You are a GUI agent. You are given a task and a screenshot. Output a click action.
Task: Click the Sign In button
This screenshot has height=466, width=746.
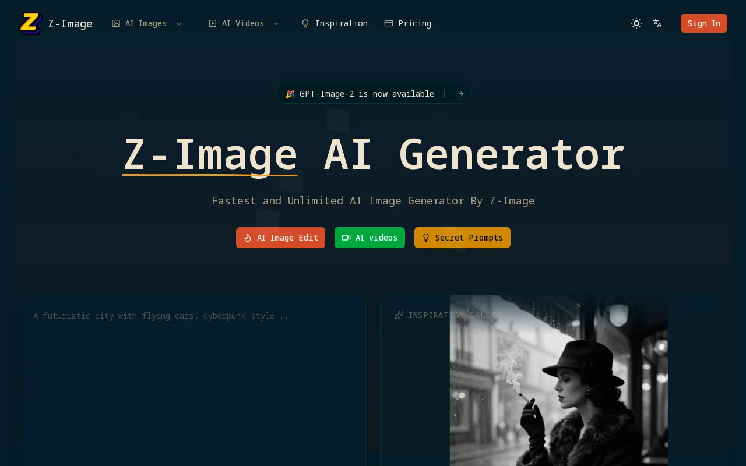pos(704,23)
